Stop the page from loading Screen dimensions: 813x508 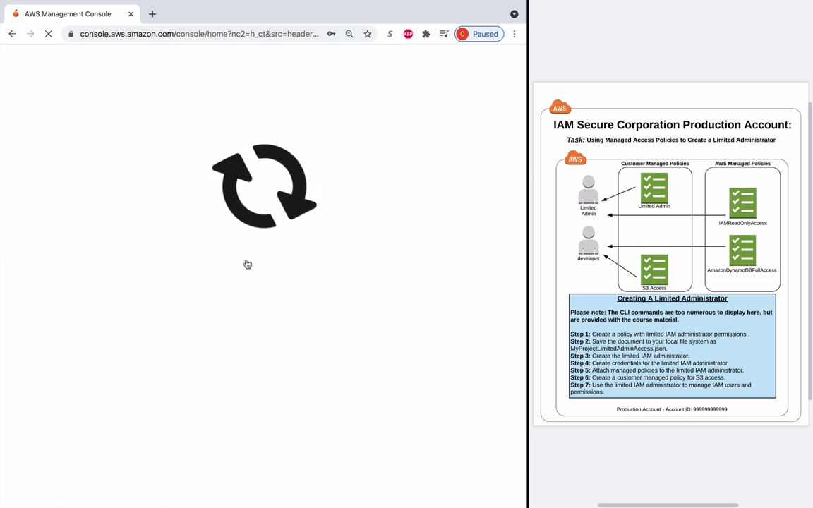pos(48,34)
